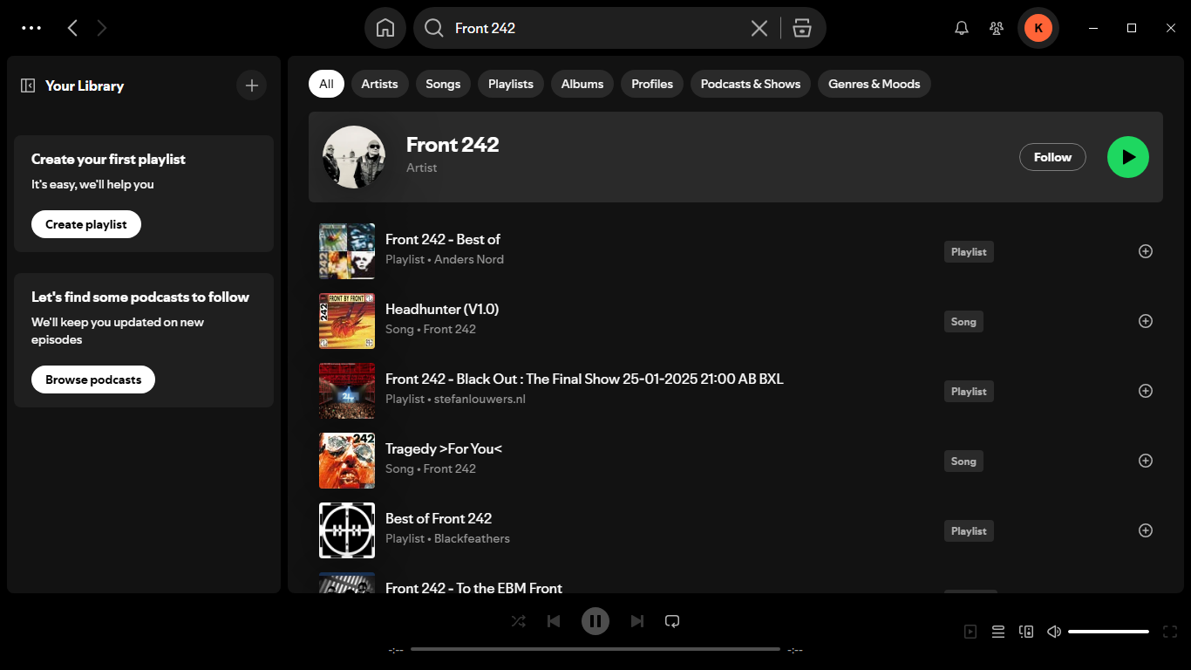
Task: Open Tragedy >For You< cover art
Action: coord(347,461)
